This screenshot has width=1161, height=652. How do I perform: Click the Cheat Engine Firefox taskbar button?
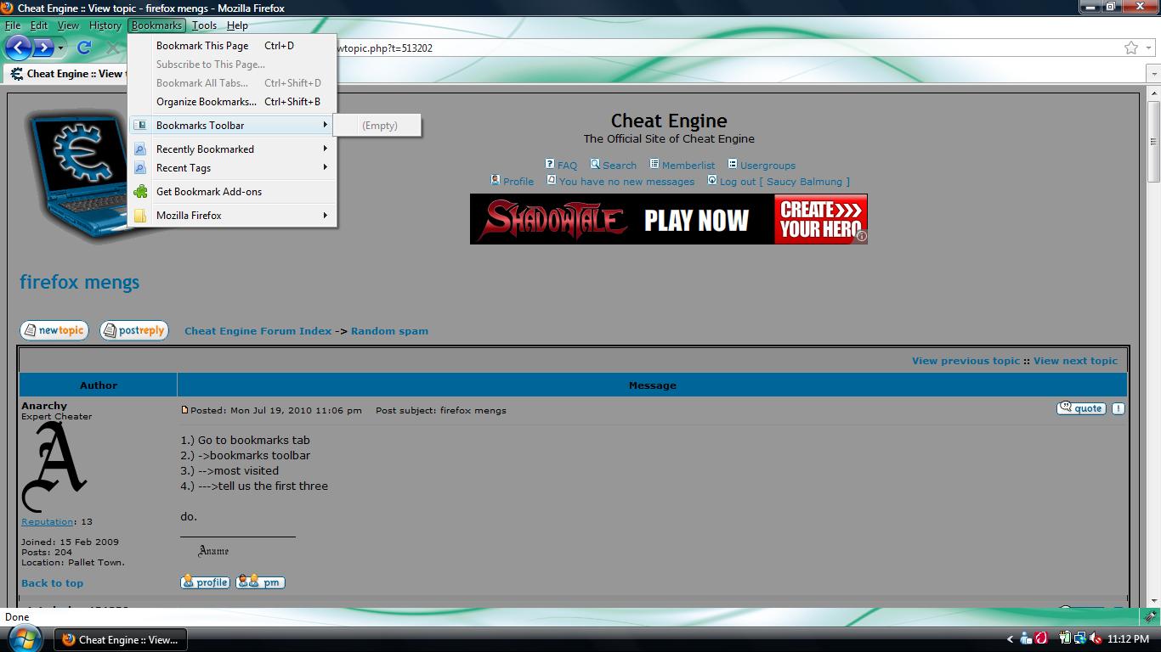click(120, 639)
